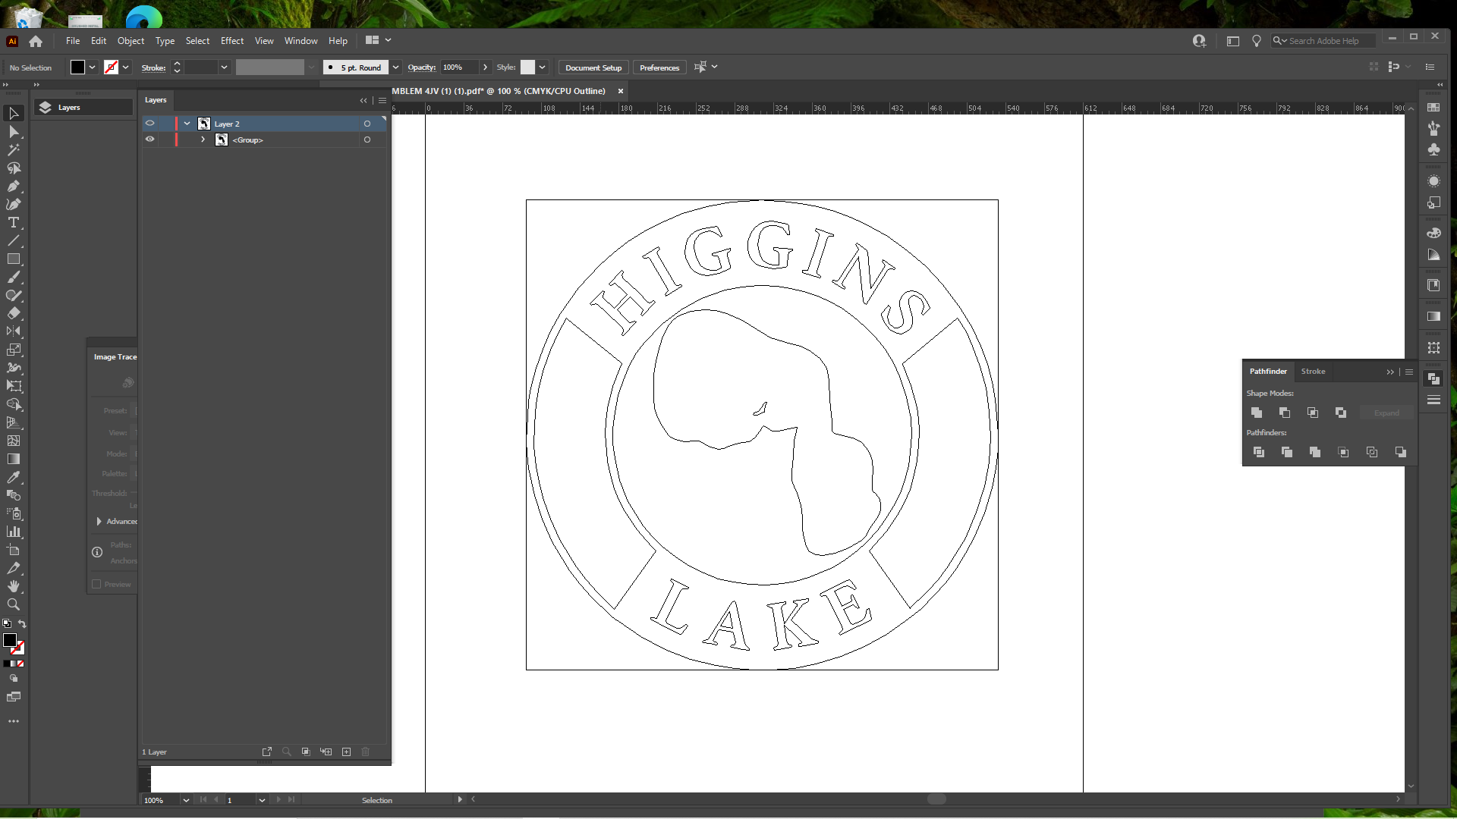The height and width of the screenshot is (819, 1457).
Task: Select the Pathfinder tab
Action: (x=1268, y=372)
